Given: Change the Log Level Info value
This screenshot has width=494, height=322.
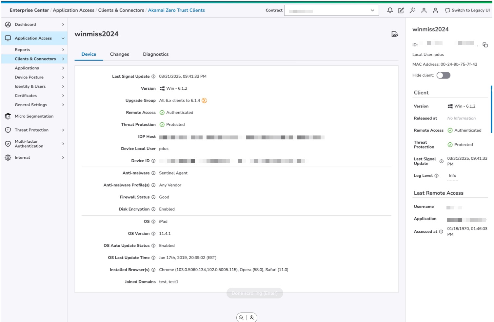Looking at the screenshot, I should coord(452,176).
